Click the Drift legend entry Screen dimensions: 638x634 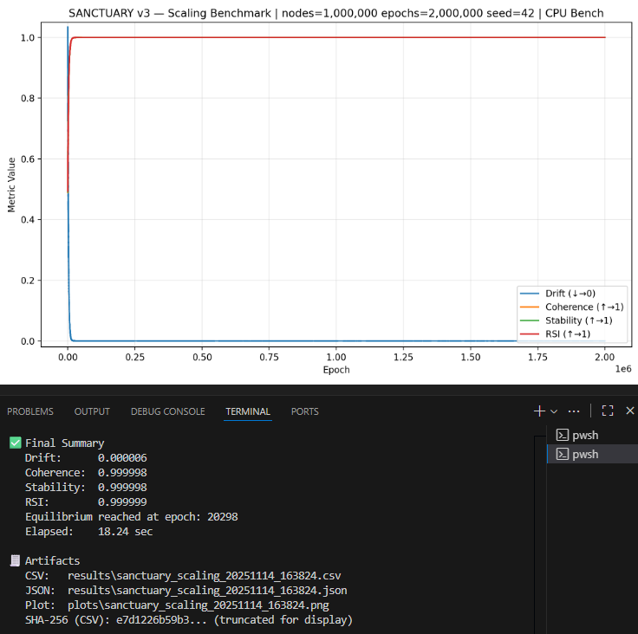[557, 294]
